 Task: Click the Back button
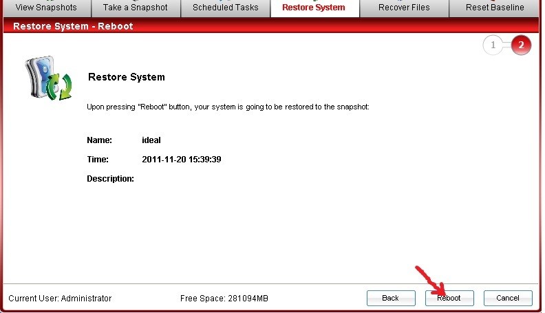[391, 298]
